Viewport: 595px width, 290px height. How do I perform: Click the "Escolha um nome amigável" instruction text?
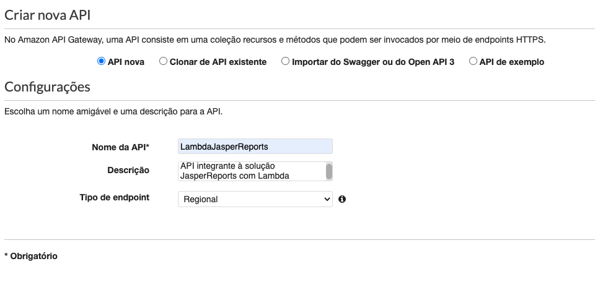point(113,112)
